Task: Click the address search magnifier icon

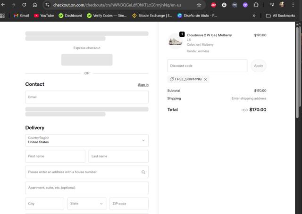Action: click(143, 172)
